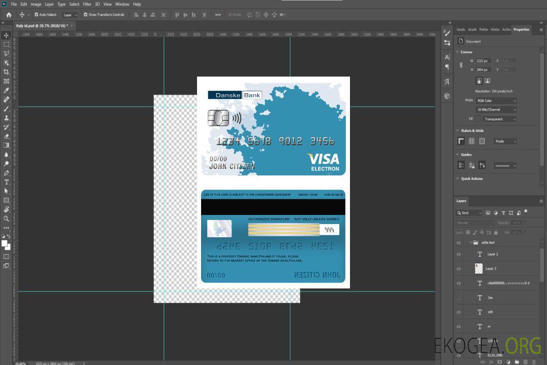547x365 pixels.
Task: Hide Layer 2 using its eye icon
Action: pyautogui.click(x=459, y=254)
